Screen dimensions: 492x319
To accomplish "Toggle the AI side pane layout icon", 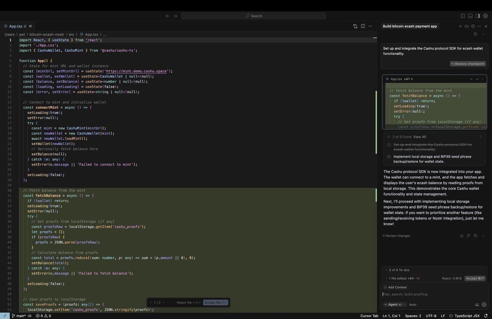I will [478, 16].
